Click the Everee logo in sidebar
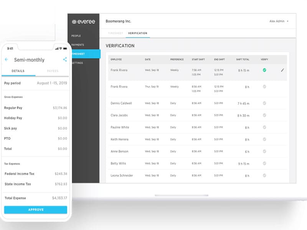The image size is (307, 230). 83,22
